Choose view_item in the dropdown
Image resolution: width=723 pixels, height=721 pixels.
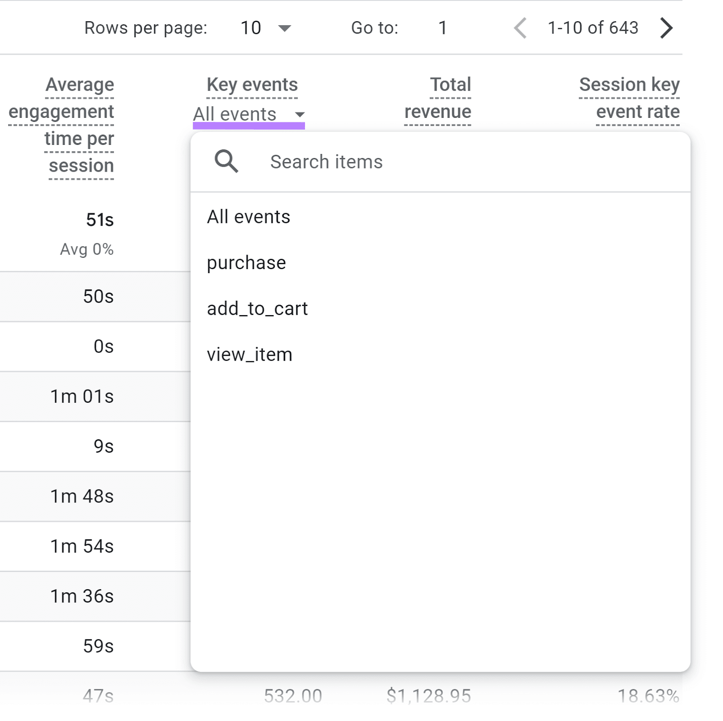pos(249,354)
